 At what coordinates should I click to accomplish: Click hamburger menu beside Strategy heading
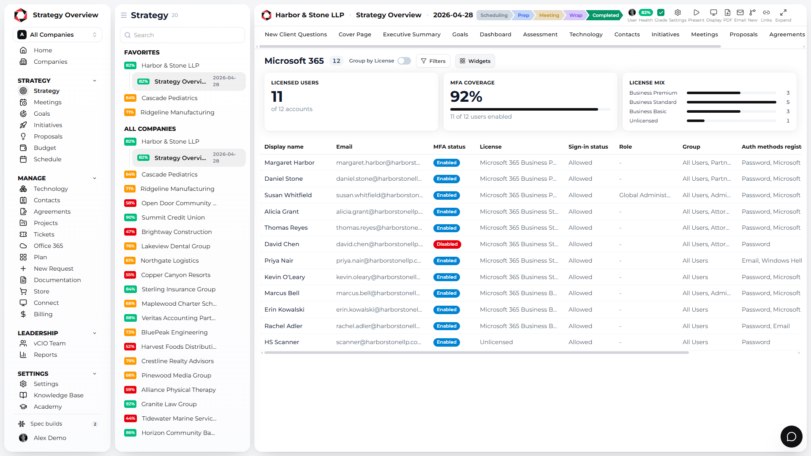(x=124, y=15)
